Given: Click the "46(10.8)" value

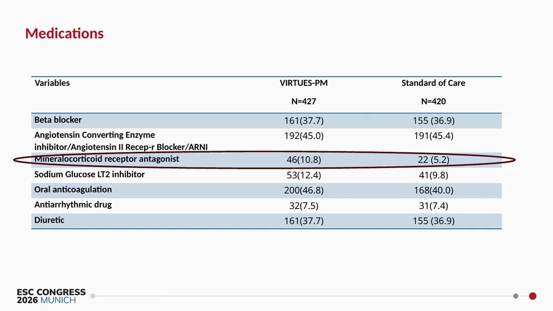Looking at the screenshot, I should pos(304,160).
